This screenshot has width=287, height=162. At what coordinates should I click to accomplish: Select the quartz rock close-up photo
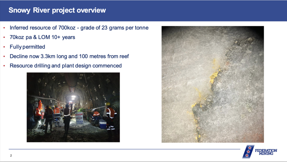point(212,84)
